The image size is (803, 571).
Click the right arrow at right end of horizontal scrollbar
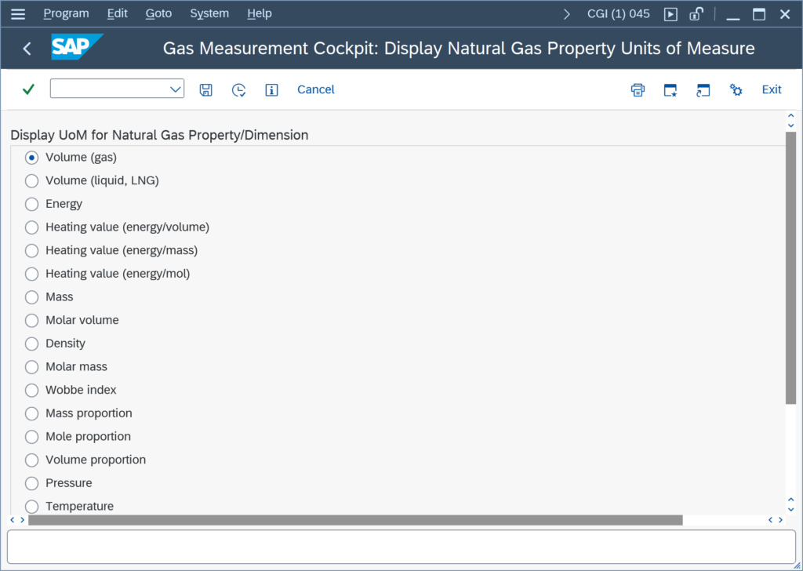click(x=780, y=520)
